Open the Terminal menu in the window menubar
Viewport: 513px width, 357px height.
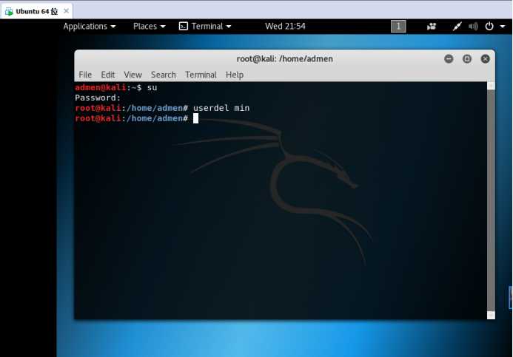coord(201,75)
